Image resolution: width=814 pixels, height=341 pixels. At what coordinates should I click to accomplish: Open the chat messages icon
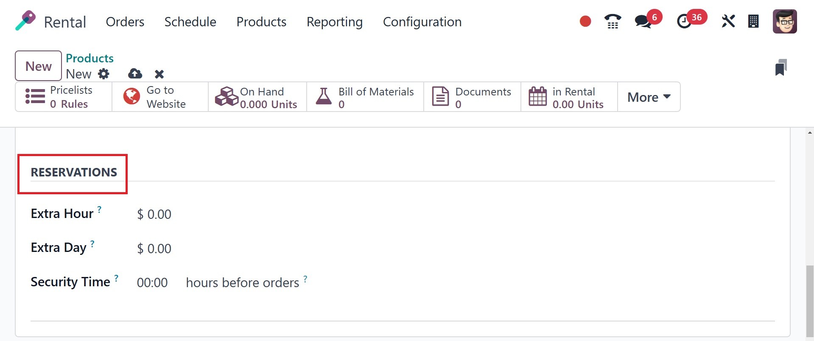point(643,21)
